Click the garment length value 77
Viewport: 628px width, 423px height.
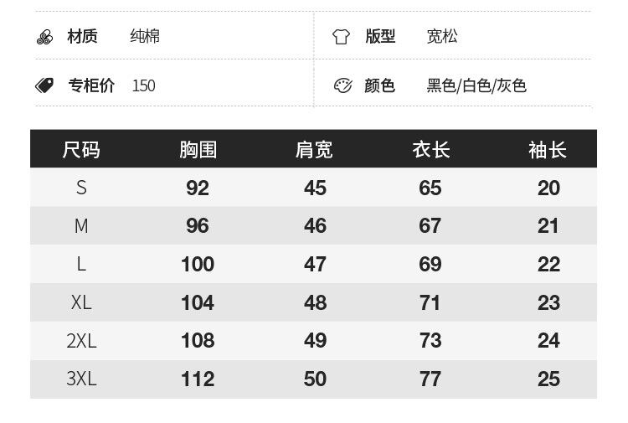[x=430, y=379]
